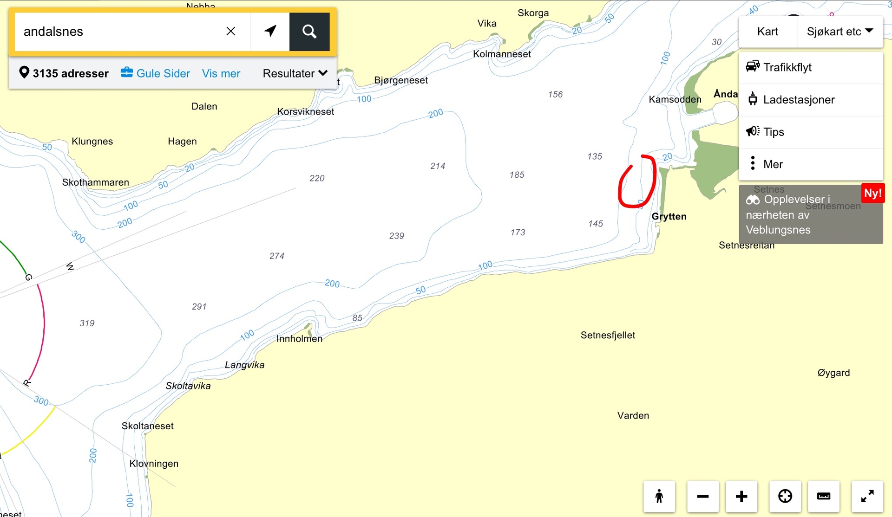Clear the search field with the X icon
Screen dimensions: 892x517
tap(230, 31)
